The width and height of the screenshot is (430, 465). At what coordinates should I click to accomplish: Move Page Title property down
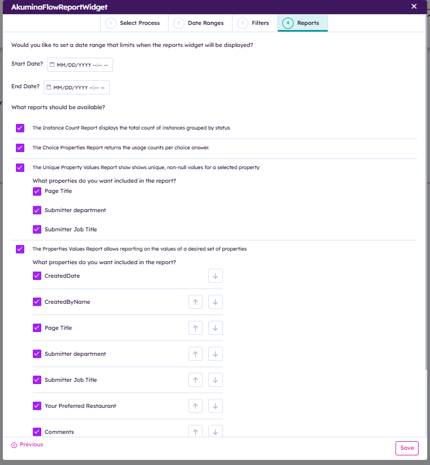click(x=216, y=328)
